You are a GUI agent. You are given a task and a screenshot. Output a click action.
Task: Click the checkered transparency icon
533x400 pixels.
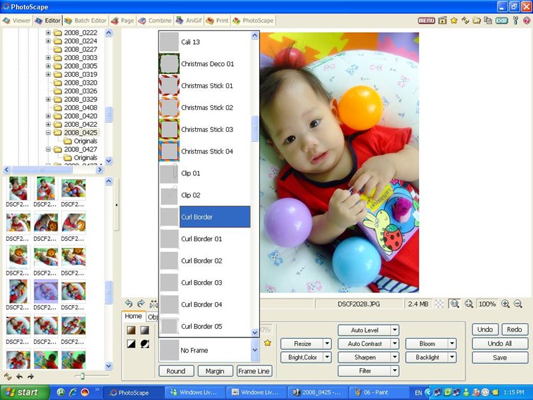440,304
